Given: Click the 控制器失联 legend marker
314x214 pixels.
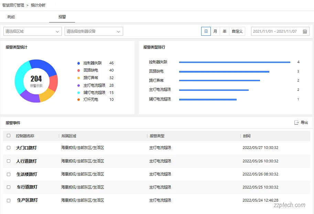Looking at the screenshot, I should point(78,63).
